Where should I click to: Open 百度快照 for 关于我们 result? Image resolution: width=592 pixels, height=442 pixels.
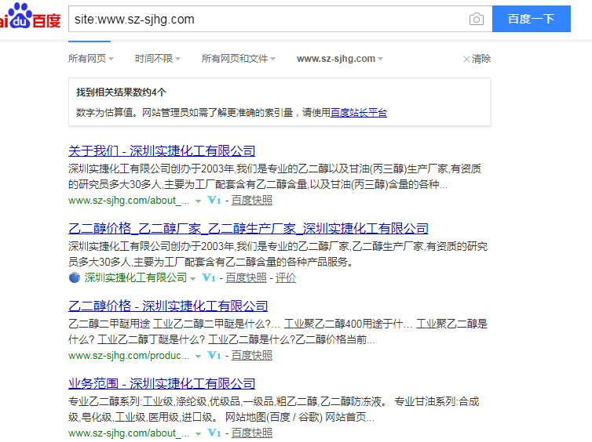click(x=252, y=200)
